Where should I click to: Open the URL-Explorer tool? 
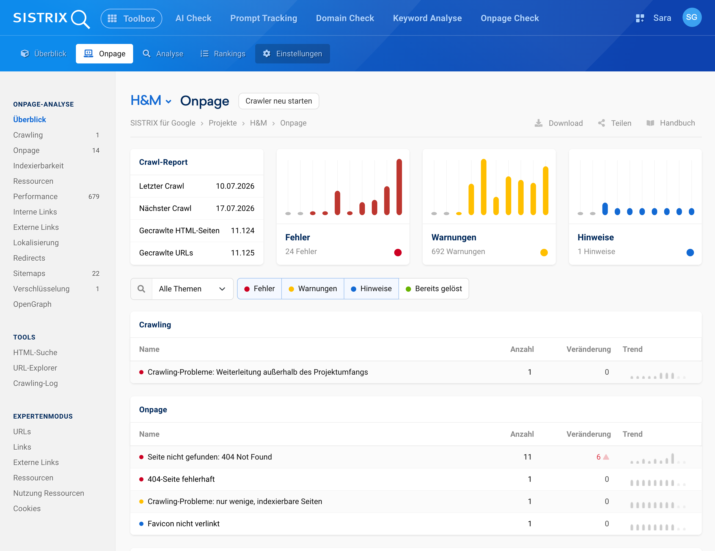[x=35, y=368]
